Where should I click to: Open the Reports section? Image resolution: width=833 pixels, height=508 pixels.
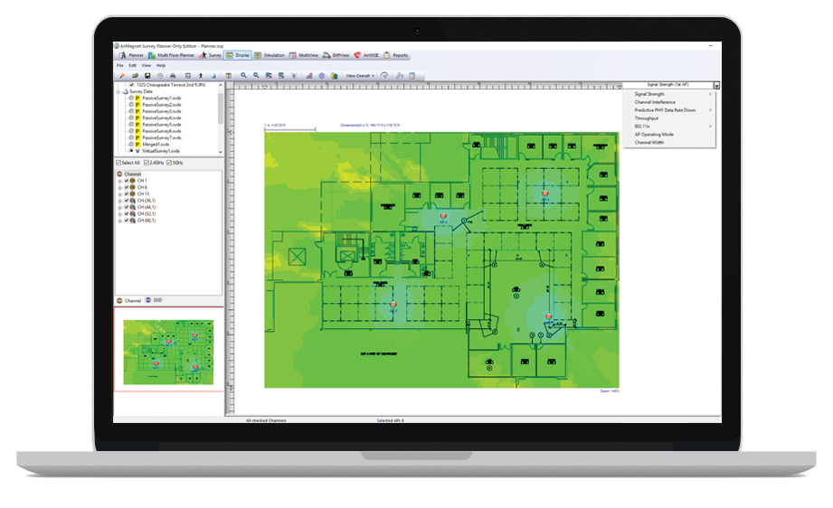[396, 55]
